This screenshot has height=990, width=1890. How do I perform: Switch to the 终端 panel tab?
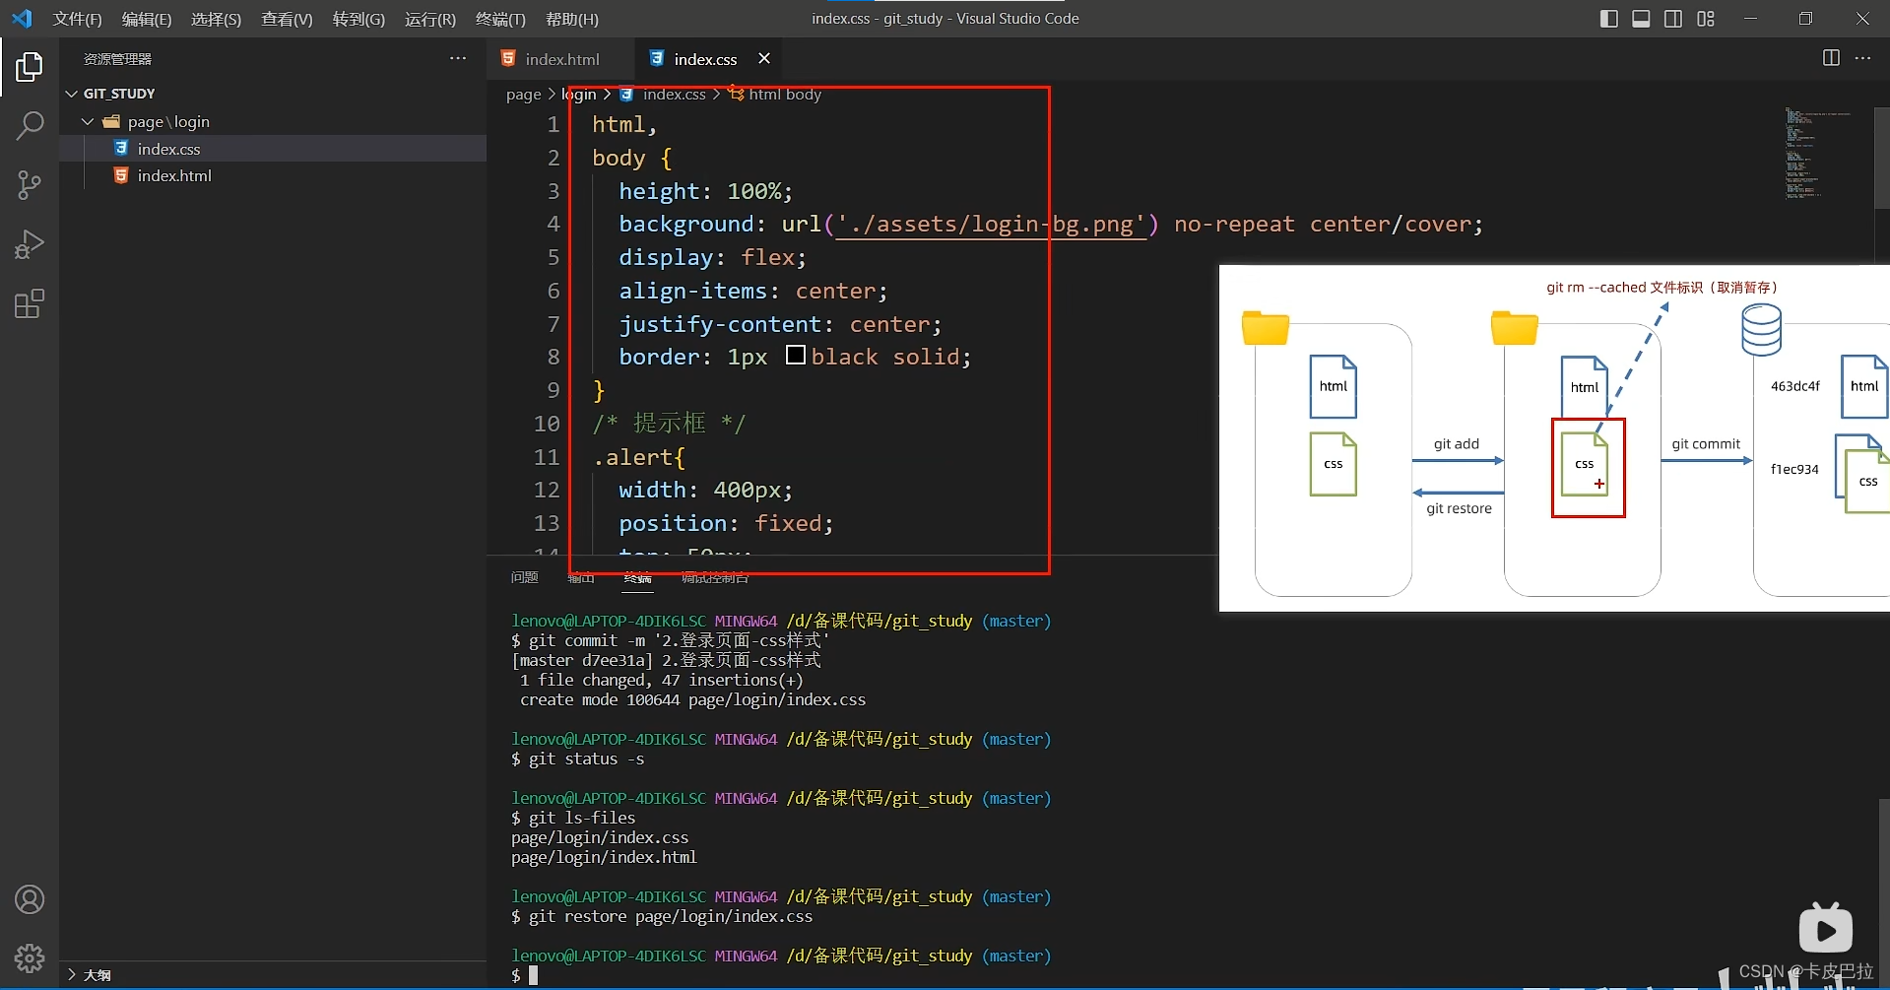click(x=637, y=577)
